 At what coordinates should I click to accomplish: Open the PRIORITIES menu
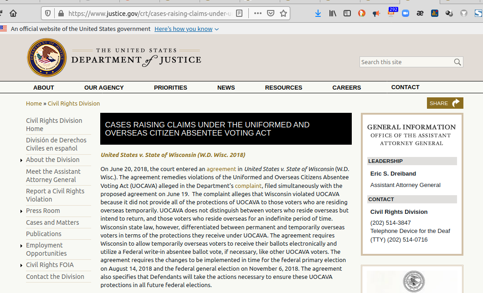[170, 88]
